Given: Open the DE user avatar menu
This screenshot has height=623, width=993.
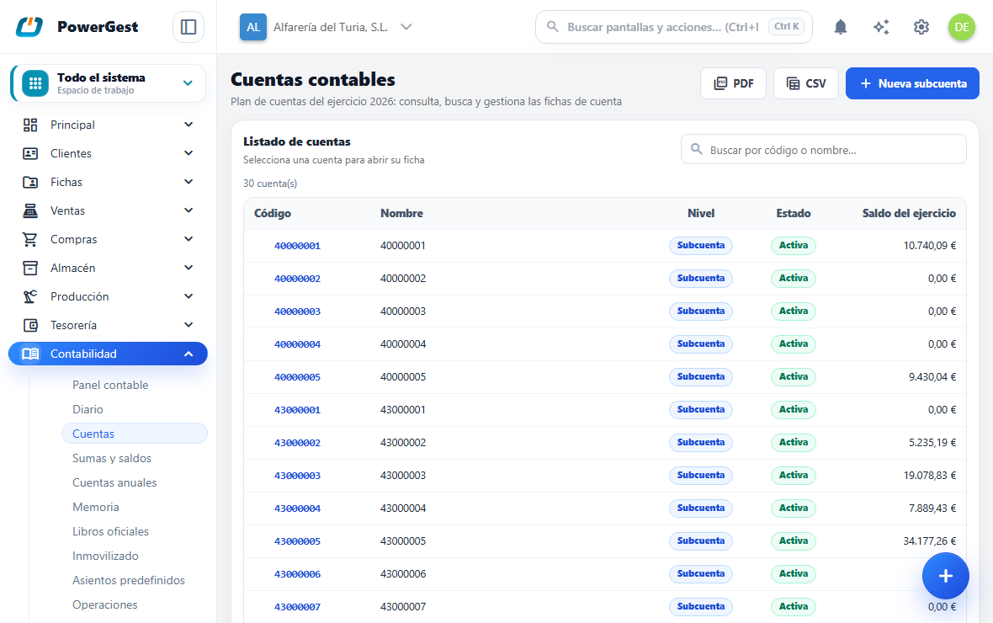Looking at the screenshot, I should 961,27.
